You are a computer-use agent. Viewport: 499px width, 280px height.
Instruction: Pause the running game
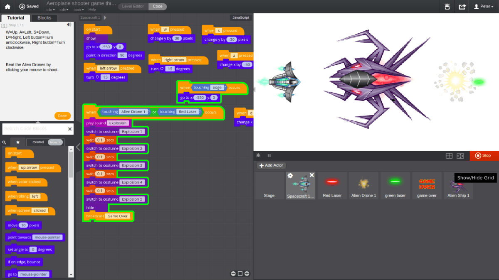click(269, 155)
